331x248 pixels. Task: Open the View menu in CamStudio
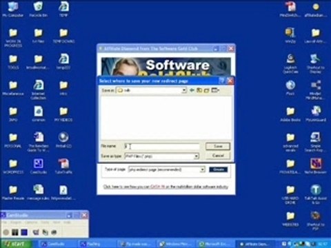57,223
